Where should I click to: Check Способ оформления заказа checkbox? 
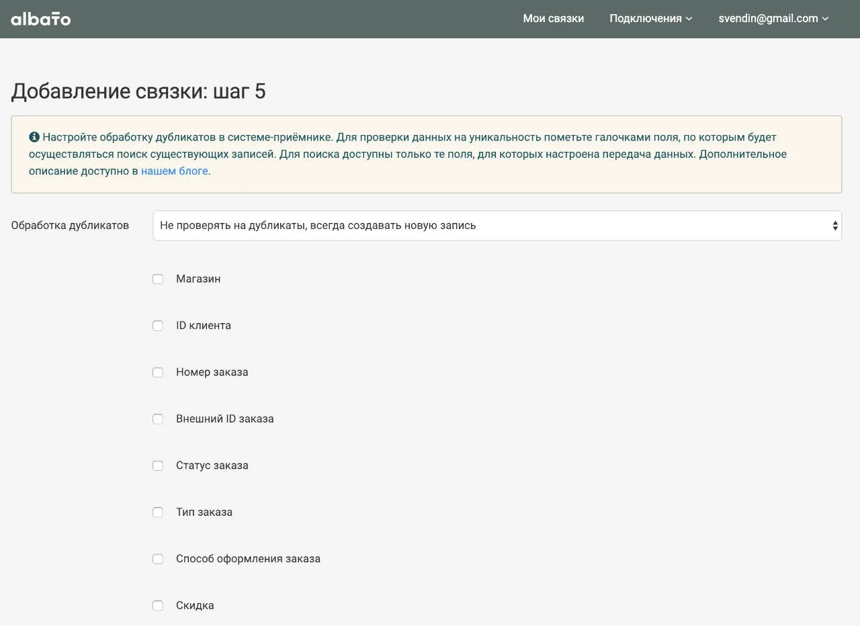(x=158, y=559)
